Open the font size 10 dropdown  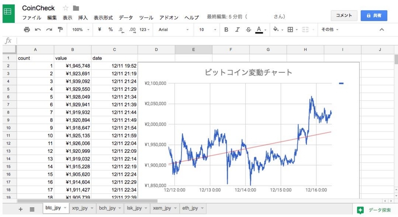pyautogui.click(x=208, y=30)
